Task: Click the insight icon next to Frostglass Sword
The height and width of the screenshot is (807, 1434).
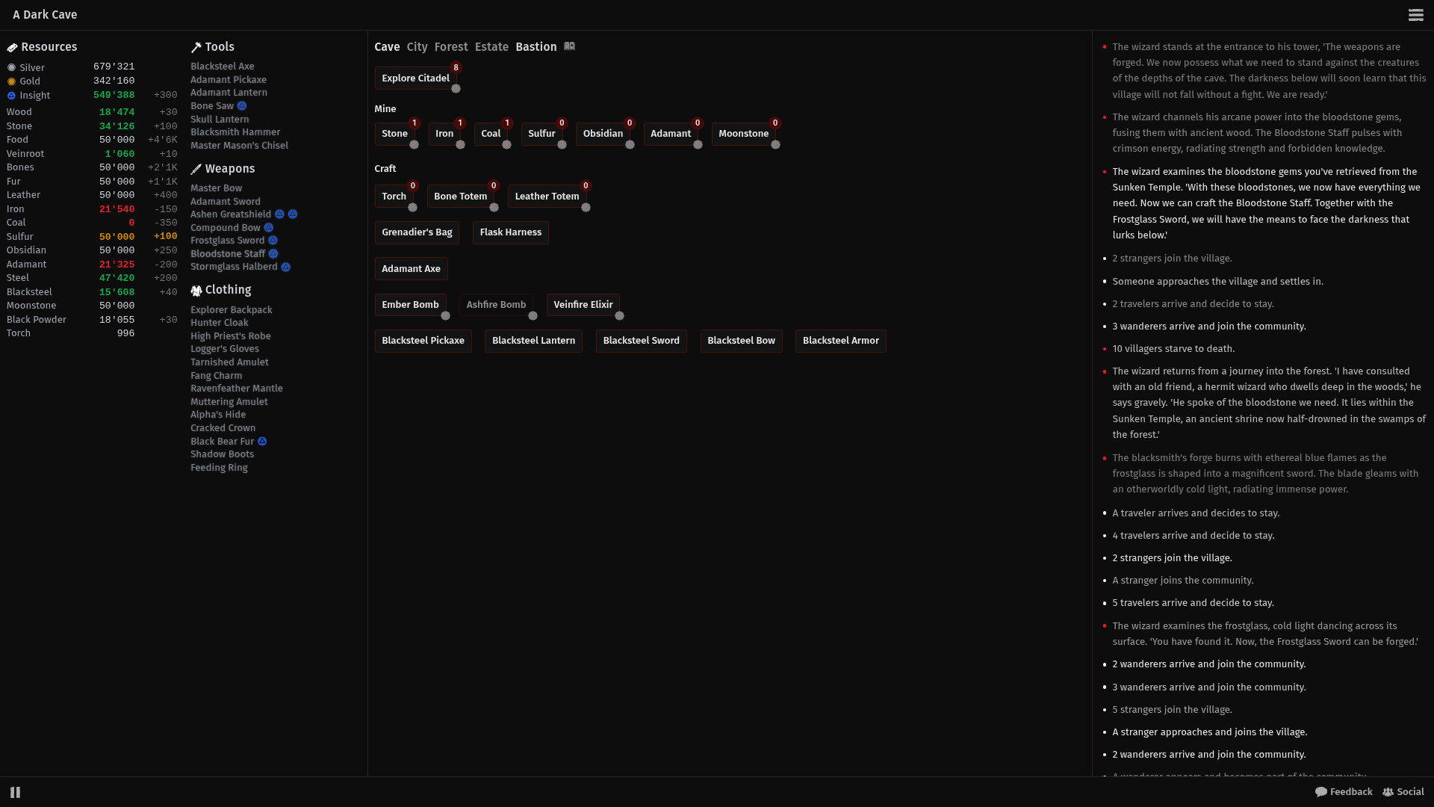Action: [273, 241]
